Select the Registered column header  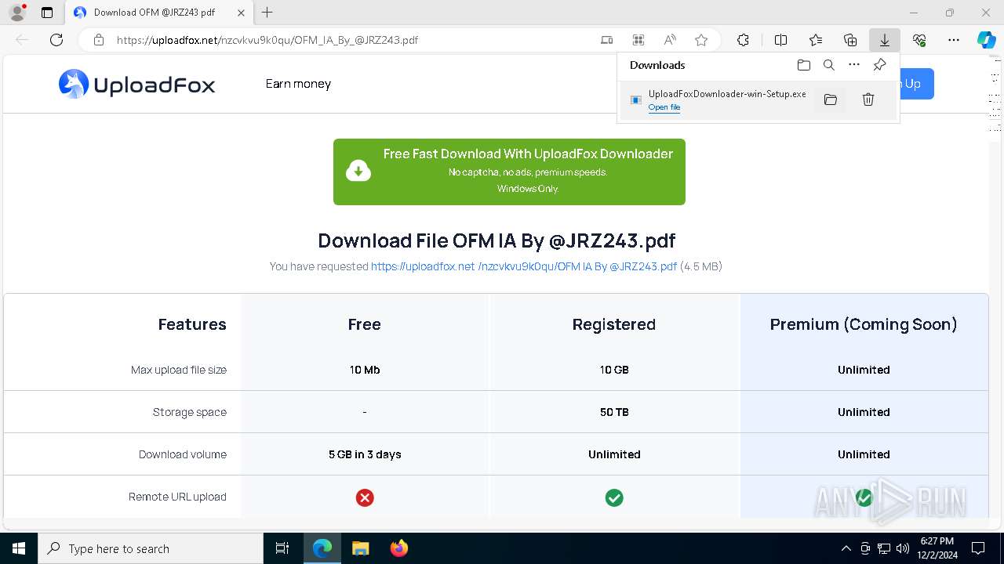[614, 324]
